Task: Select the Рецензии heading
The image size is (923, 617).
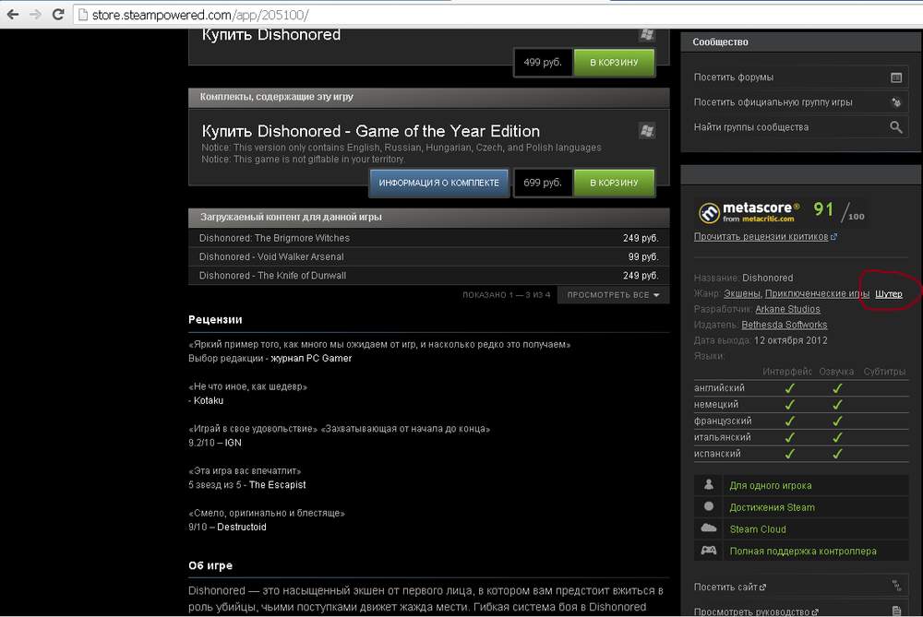Action: (215, 320)
